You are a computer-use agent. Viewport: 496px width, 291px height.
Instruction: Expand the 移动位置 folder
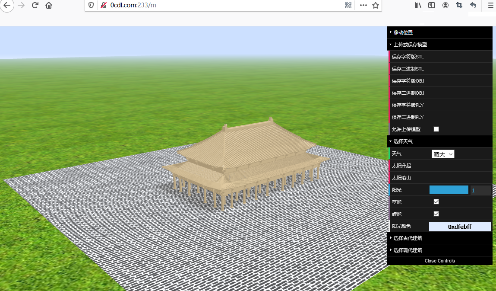pos(403,32)
